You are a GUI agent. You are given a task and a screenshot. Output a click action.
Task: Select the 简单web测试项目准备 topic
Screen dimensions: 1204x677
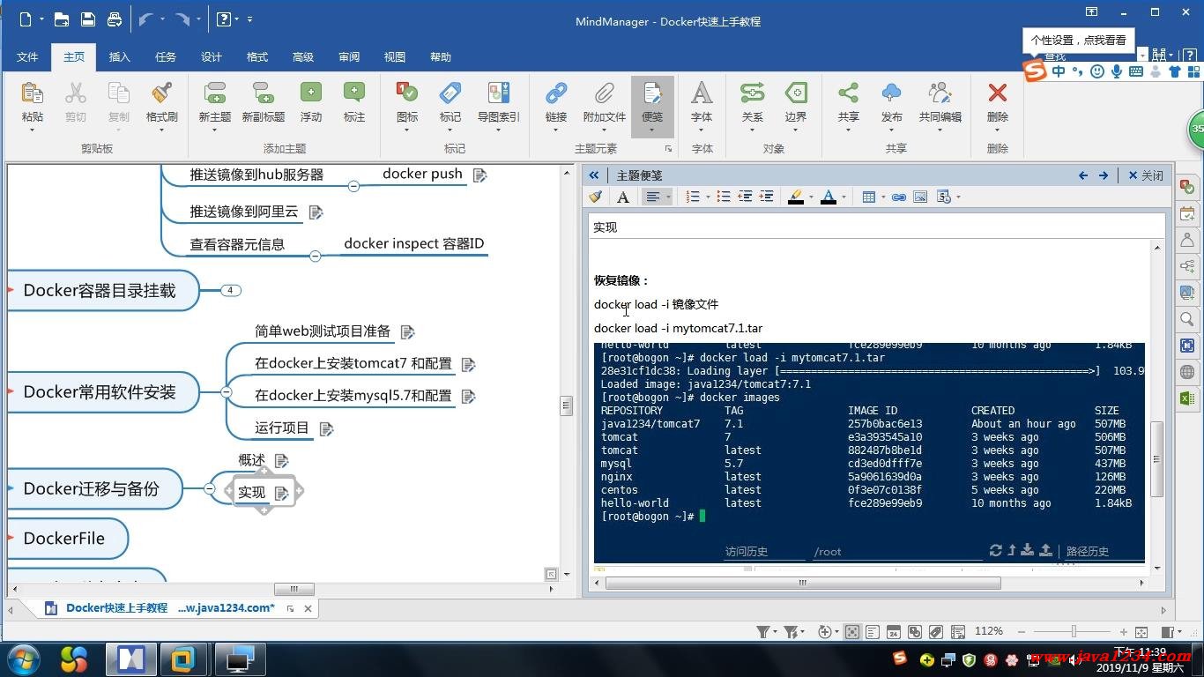coord(323,331)
